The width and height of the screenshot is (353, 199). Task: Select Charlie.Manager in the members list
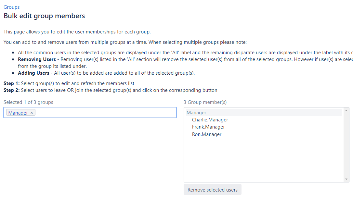pyautogui.click(x=210, y=120)
